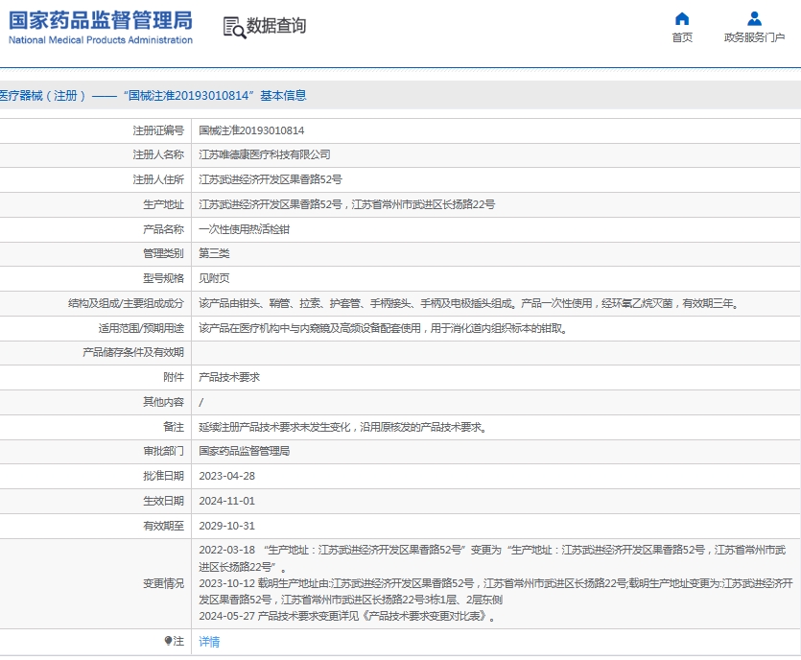Open 政务服务门户 text link
Screen dimensions: 801x660
click(x=754, y=37)
